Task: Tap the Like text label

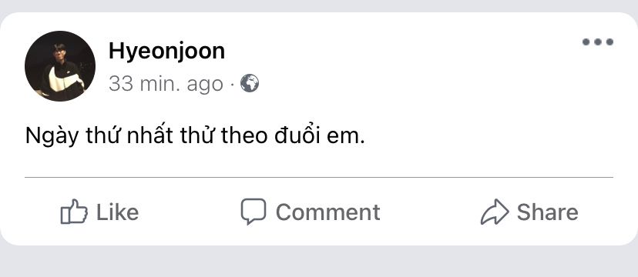Action: pyautogui.click(x=118, y=212)
